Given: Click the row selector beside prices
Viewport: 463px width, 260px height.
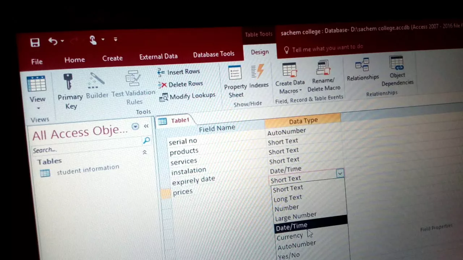Looking at the screenshot, I should click(166, 194).
